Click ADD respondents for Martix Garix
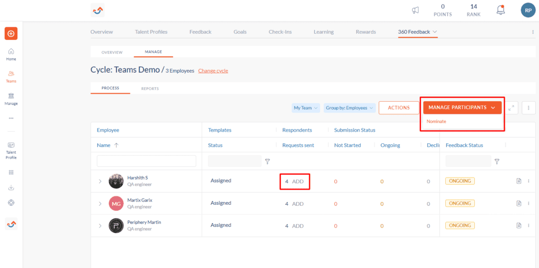Viewport: 539px width, 268px height. tap(298, 204)
